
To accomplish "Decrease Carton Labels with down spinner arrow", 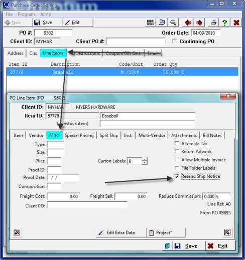I will click(145, 163).
